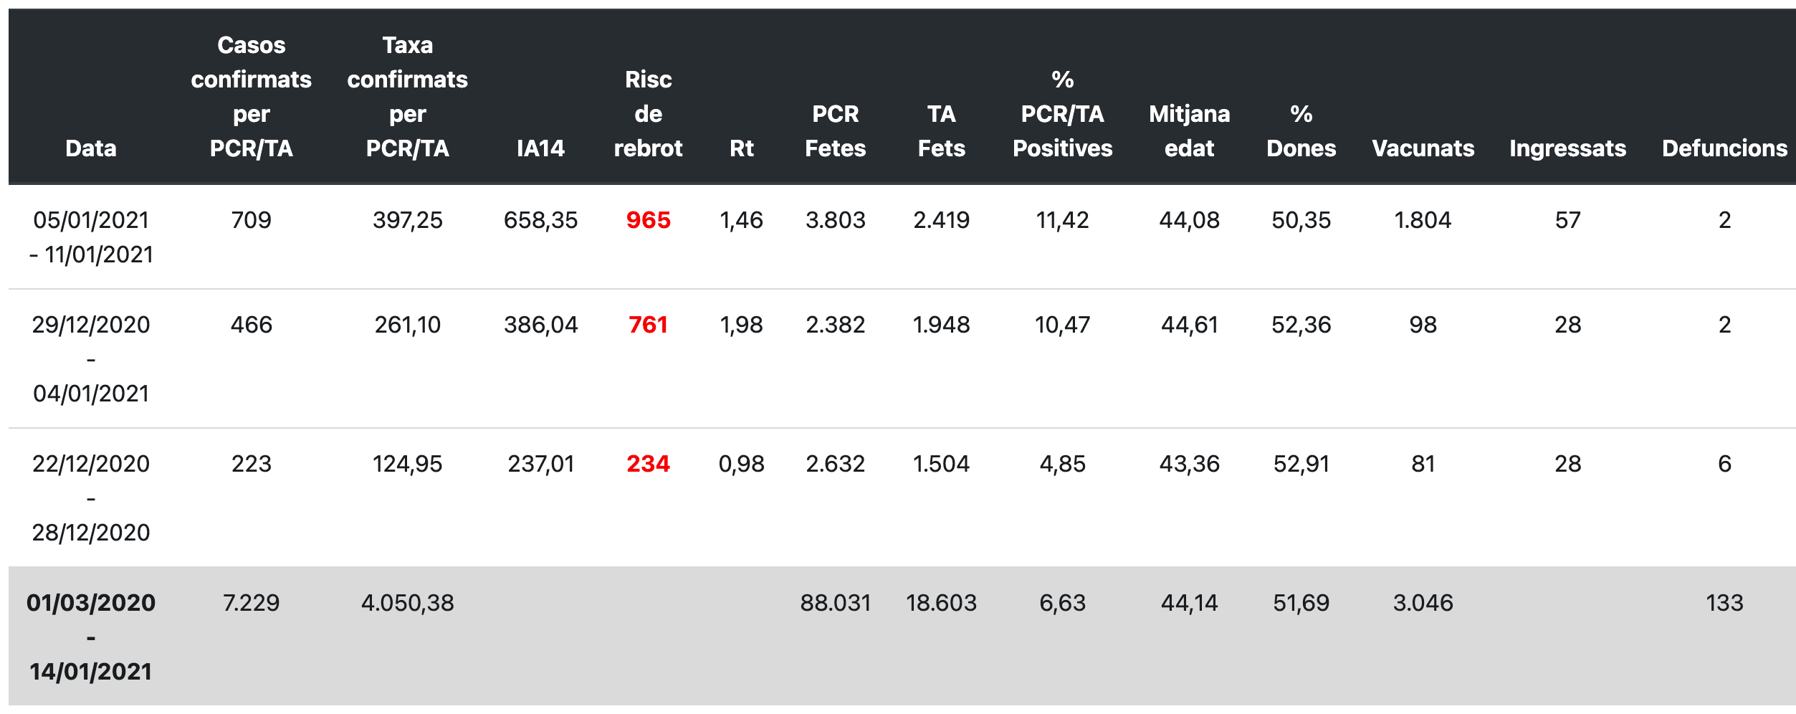Click the PCR Fetes column header
Viewport: 1796px width, 714px height.
[835, 131]
